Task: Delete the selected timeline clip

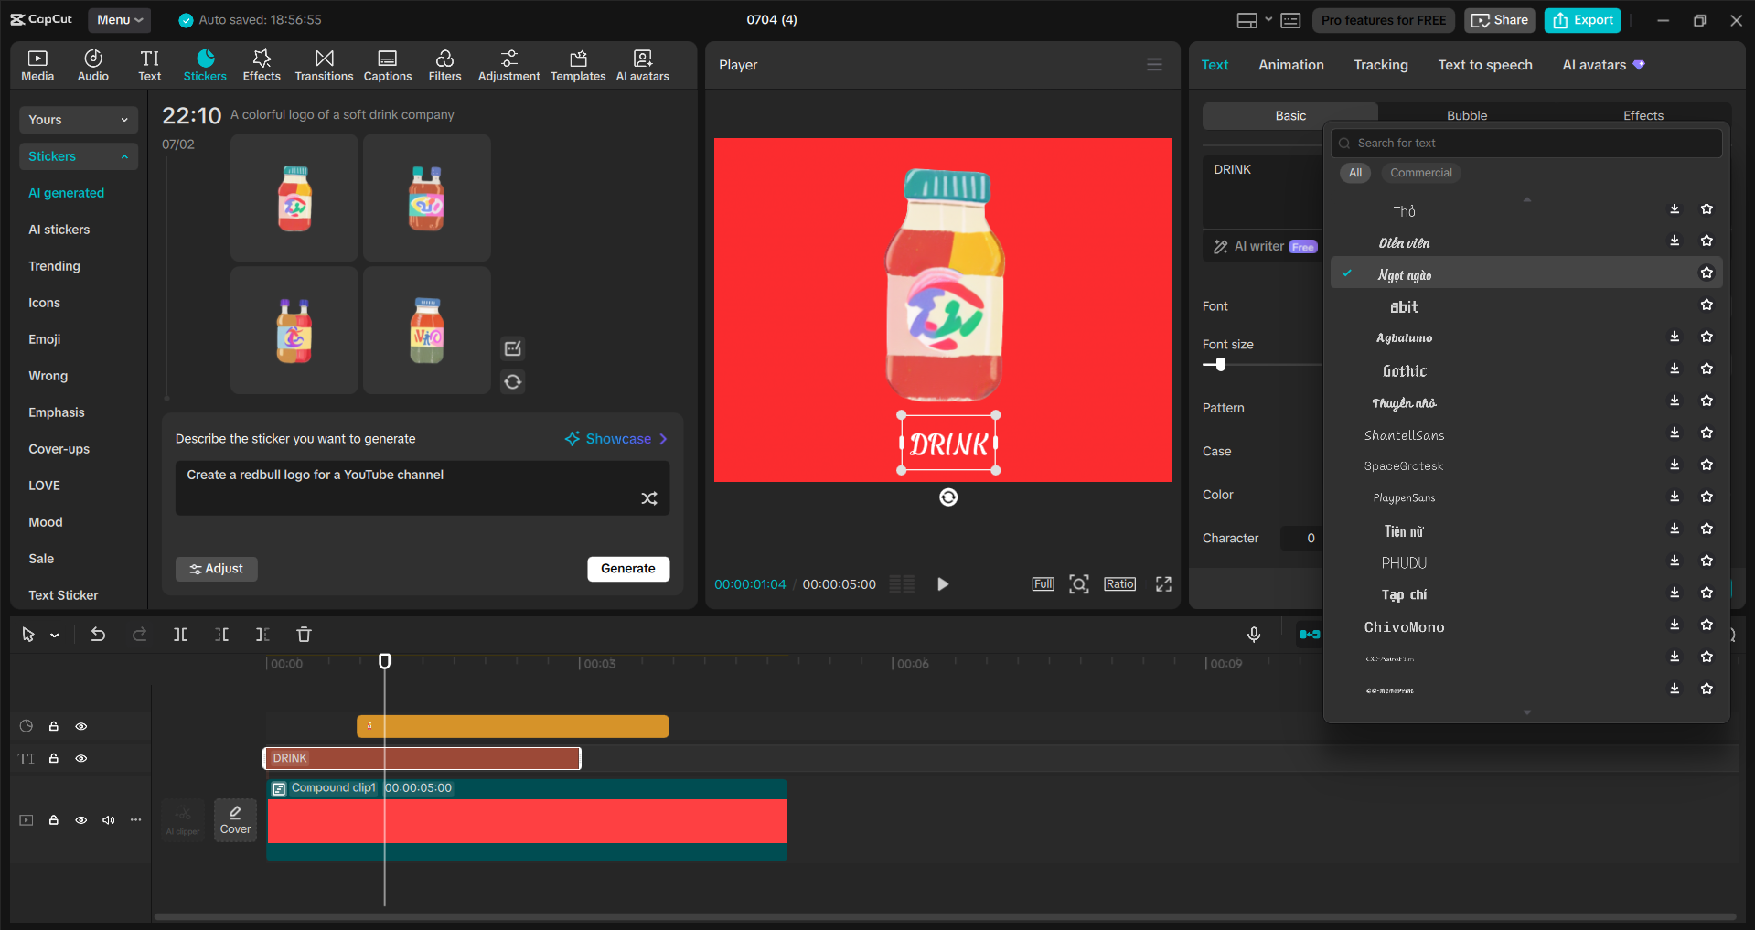Action: coord(304,634)
